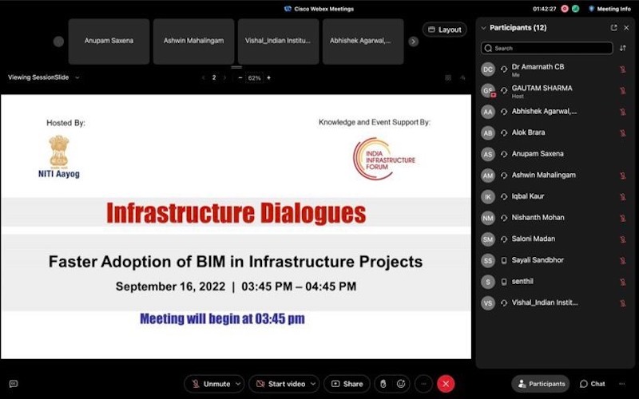Click AM avatar of Ashwin Mahalingam
The height and width of the screenshot is (399, 639).
point(488,176)
